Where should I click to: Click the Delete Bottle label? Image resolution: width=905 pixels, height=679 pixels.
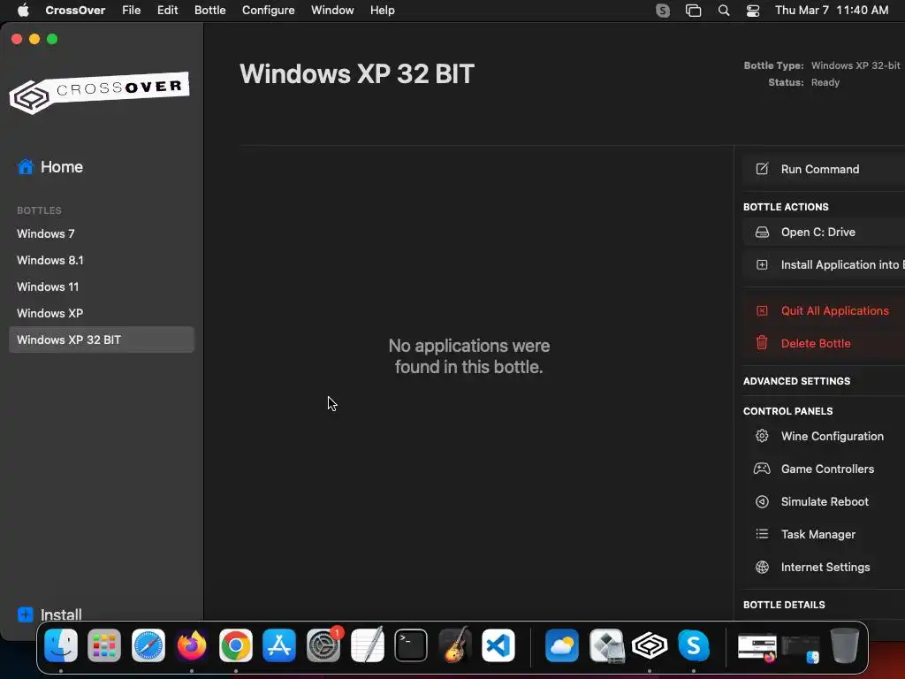[816, 343]
